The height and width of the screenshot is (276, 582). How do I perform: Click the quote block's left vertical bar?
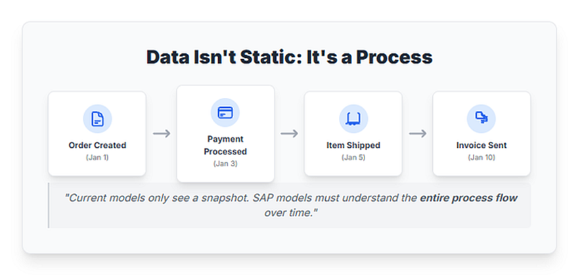[x=49, y=206]
